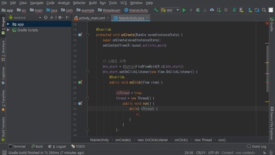Open the Code menu
Screen dimensions: 275x155
(50, 3)
